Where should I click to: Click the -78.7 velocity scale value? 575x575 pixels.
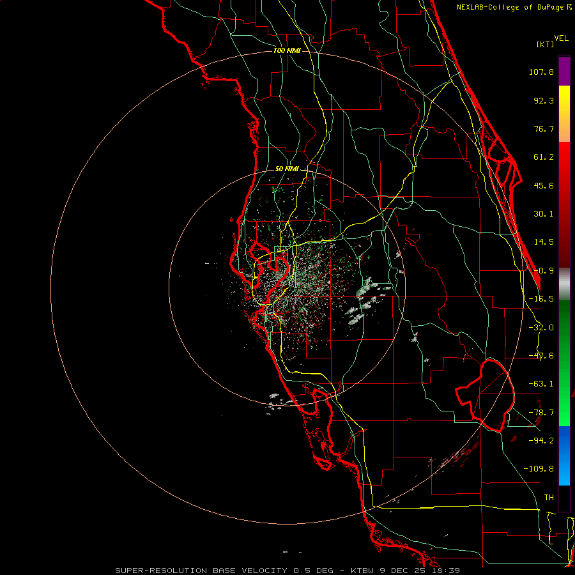tap(541, 413)
